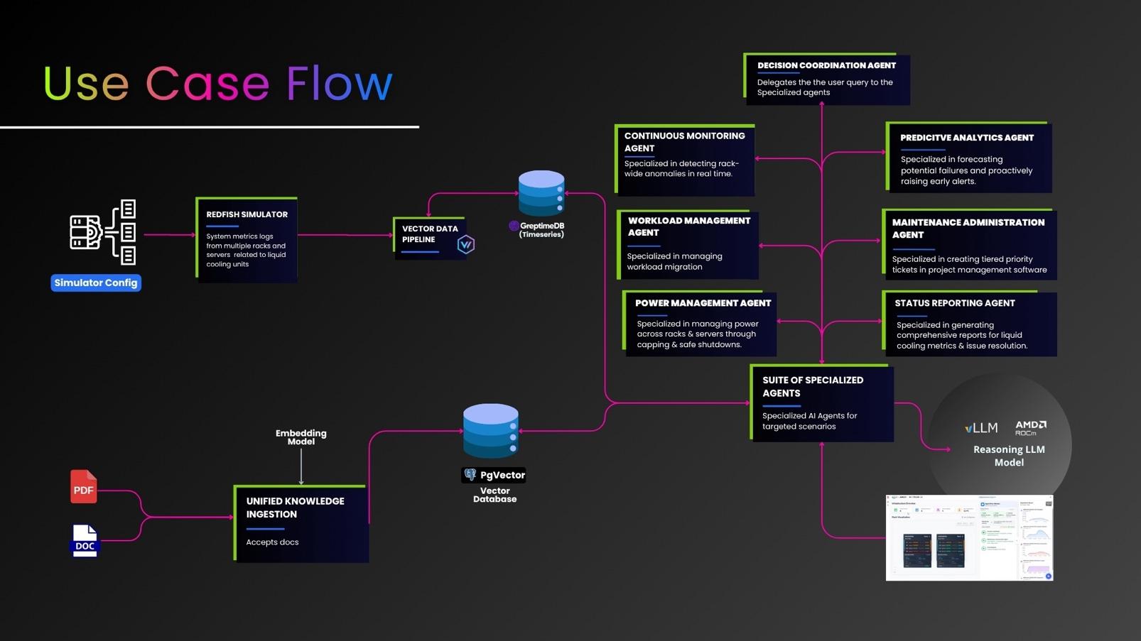Select the Power Management Agent card

pyautogui.click(x=701, y=323)
